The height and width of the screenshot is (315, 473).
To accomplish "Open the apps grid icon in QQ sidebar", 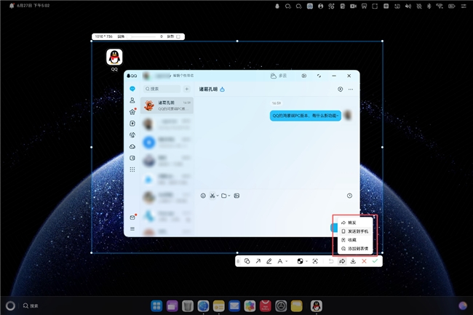I will [x=132, y=170].
